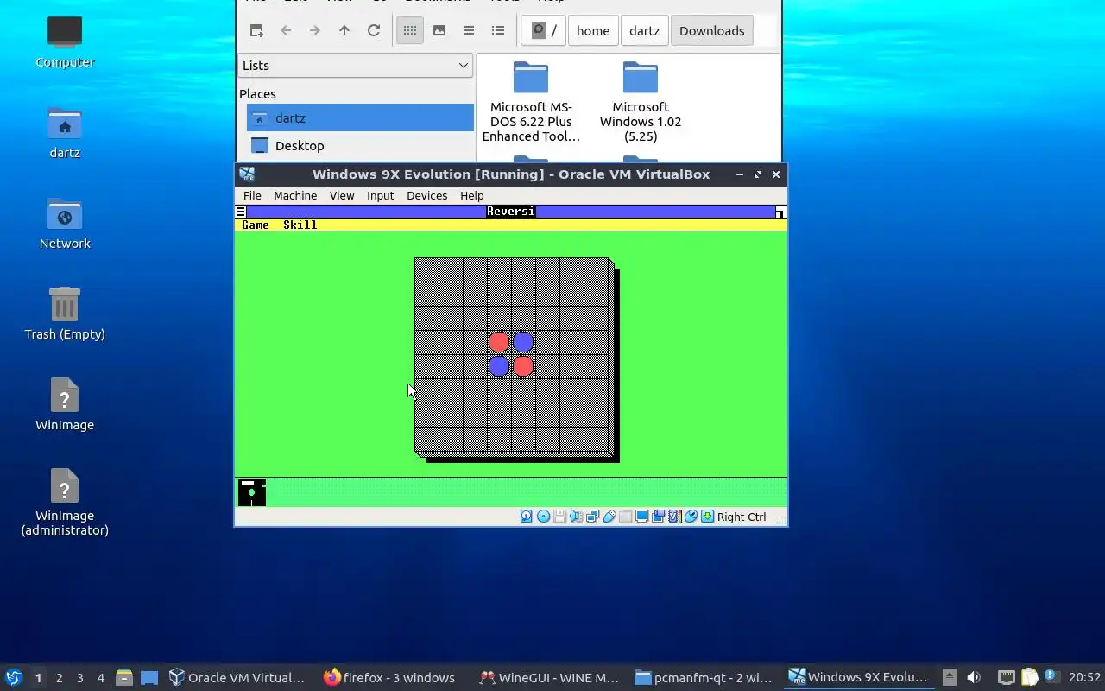Click the root path button in file manager
This screenshot has width=1105, height=691.
coord(544,30)
